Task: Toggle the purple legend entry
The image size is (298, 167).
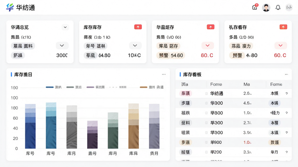Action: click(x=95, y=87)
